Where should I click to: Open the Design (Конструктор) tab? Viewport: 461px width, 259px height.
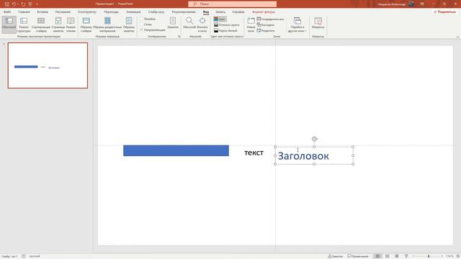tap(87, 12)
